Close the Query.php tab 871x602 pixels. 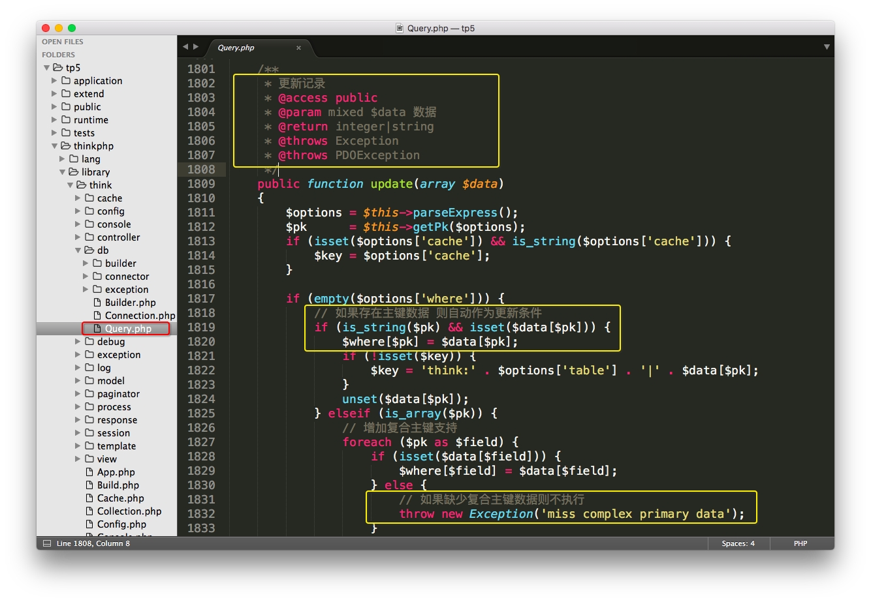coord(299,48)
